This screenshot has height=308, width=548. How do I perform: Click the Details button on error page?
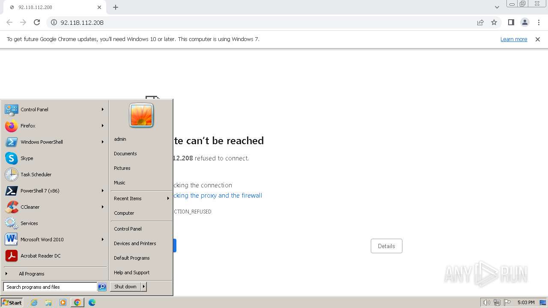386,246
